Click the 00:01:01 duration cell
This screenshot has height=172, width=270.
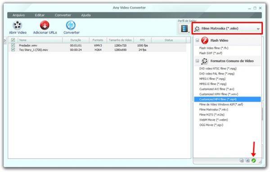click(x=76, y=45)
